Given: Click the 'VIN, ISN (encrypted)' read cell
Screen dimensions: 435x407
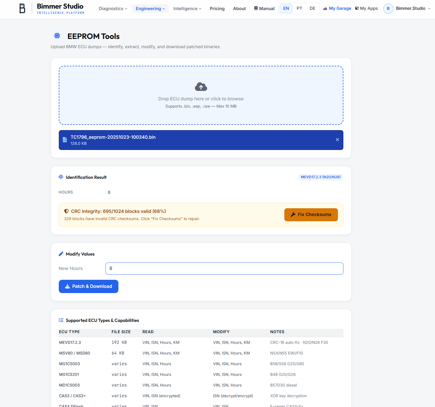Looking at the screenshot, I should pos(161,396).
